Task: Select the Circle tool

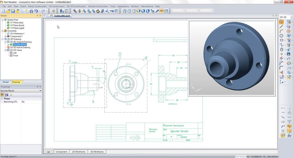Action: 281,36
